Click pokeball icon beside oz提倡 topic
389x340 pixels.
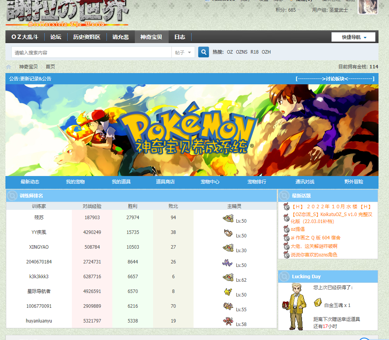point(286,229)
